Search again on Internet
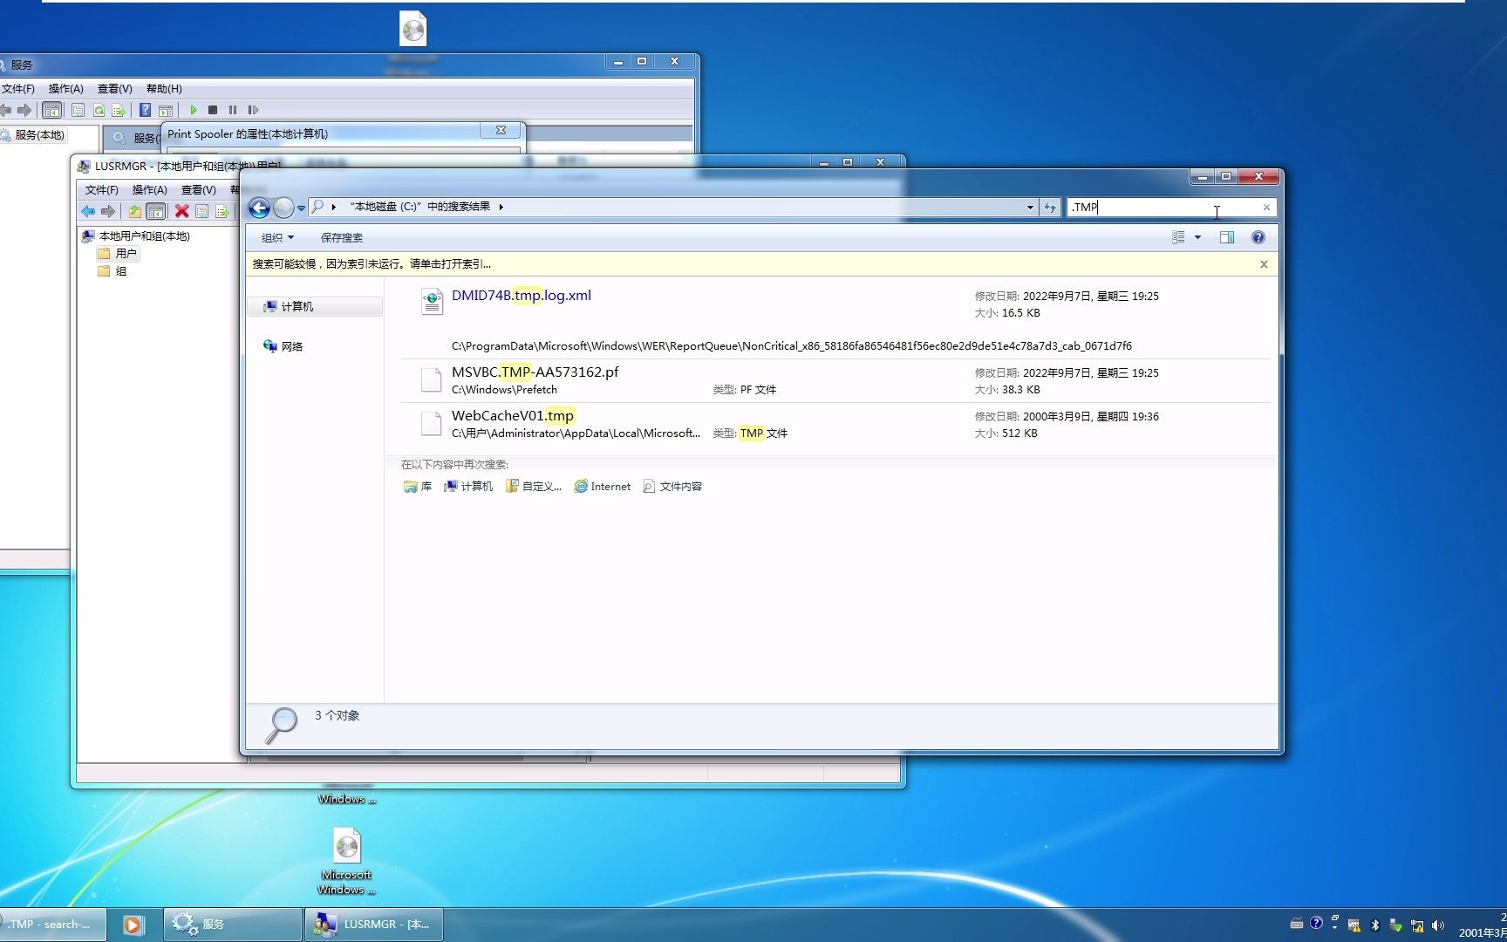 pos(602,487)
